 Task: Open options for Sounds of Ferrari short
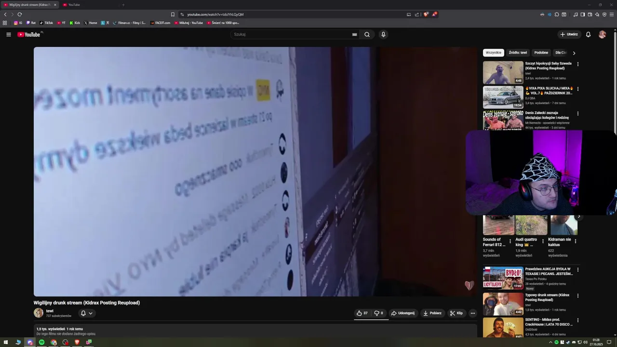pyautogui.click(x=510, y=241)
